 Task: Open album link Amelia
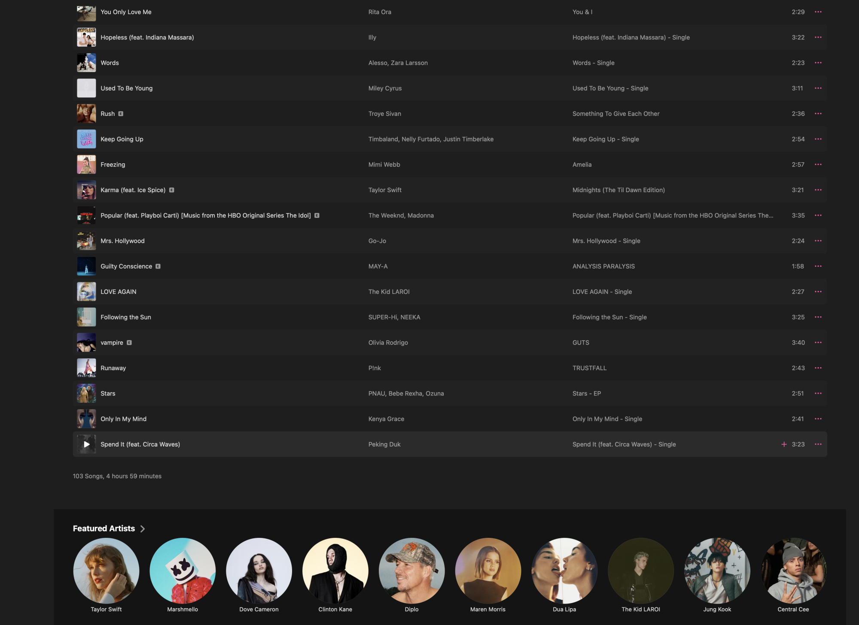582,165
